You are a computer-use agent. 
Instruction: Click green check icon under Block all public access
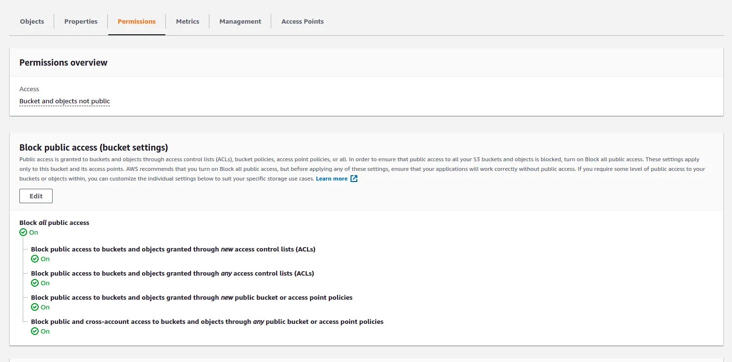(x=23, y=232)
